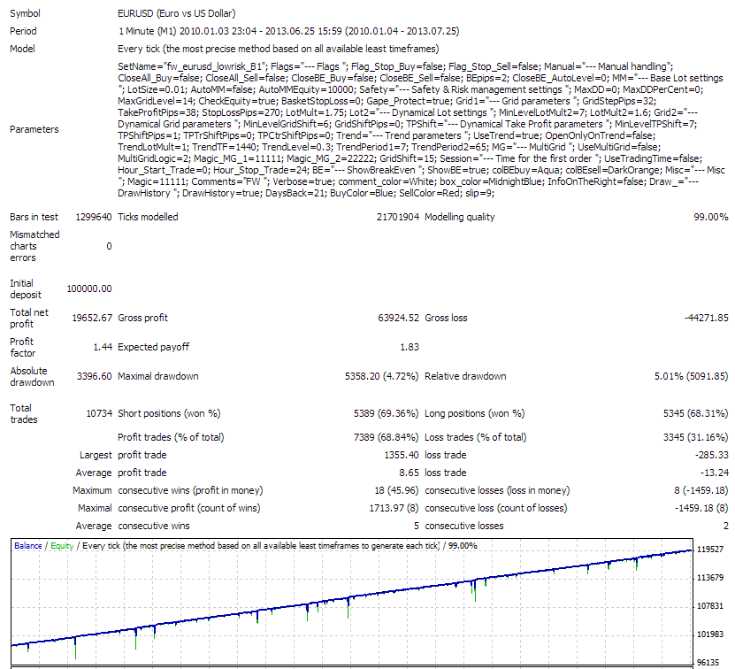Click the chart axis label 113679
This screenshot has width=735, height=669.
[x=710, y=578]
